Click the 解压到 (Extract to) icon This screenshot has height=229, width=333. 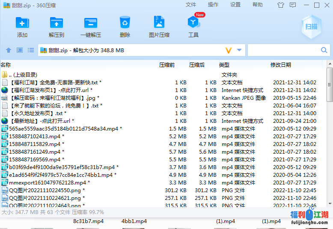tap(56, 23)
